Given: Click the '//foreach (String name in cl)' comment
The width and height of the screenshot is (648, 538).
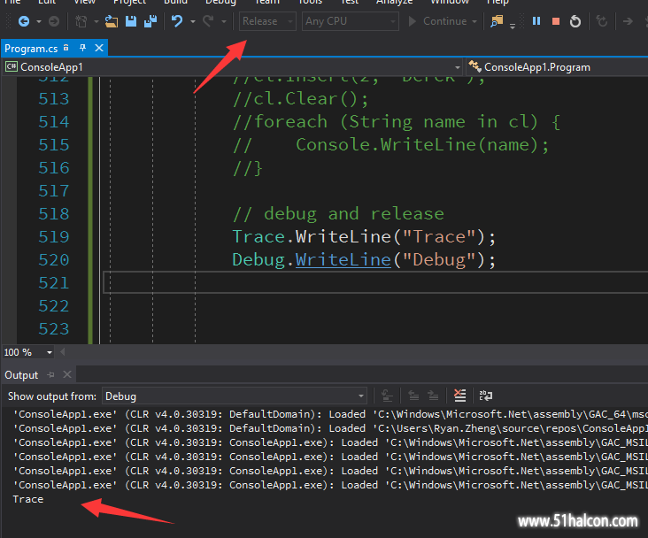Looking at the screenshot, I should point(396,122).
